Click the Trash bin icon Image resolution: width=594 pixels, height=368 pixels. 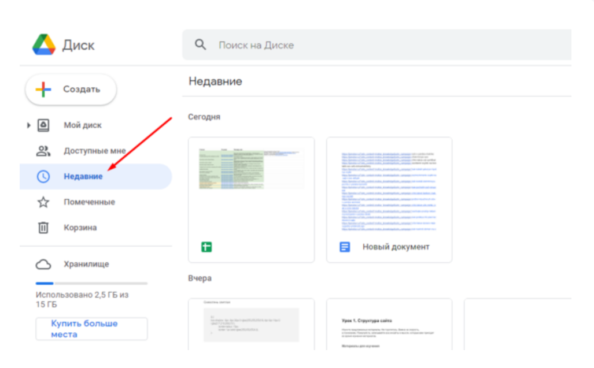coord(43,228)
